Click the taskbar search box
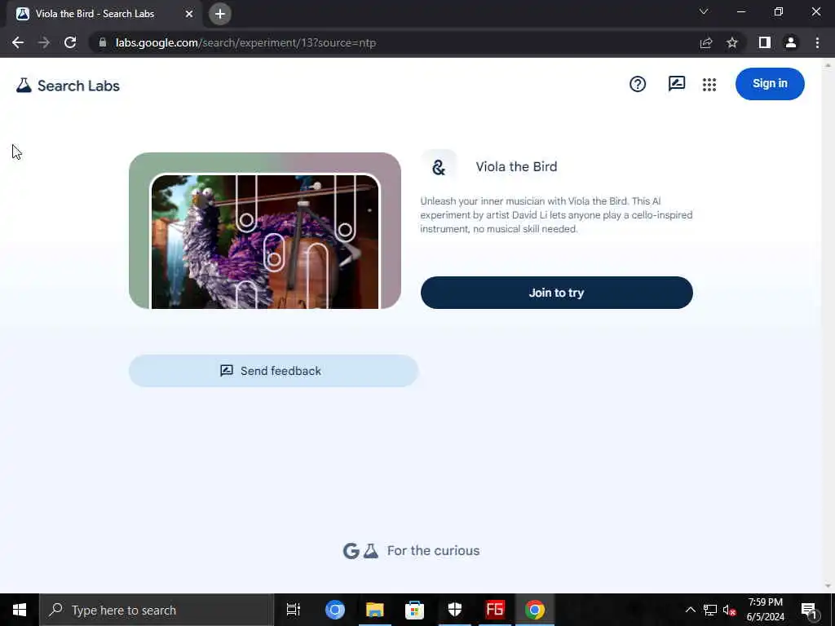The image size is (835, 626). tap(157, 610)
